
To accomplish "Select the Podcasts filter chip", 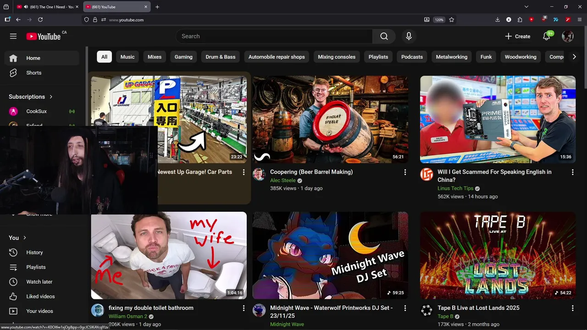I will [412, 57].
